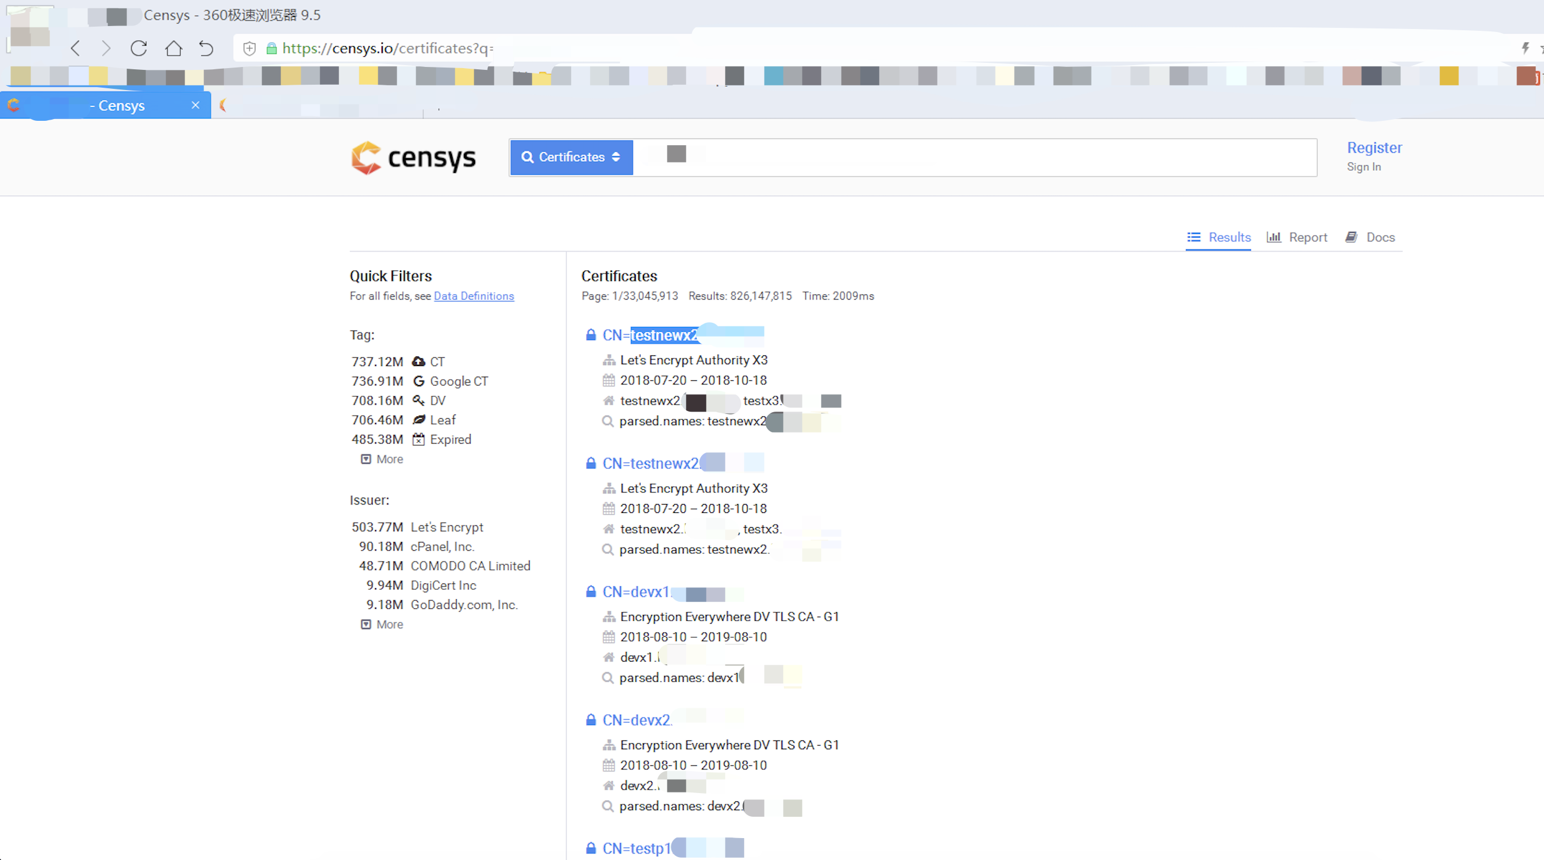The height and width of the screenshot is (860, 1544).
Task: Click the calendar icon in the devx1 result
Action: (609, 637)
